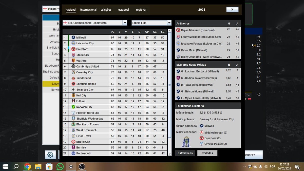Click the Bristol City crest in row 19

click(73, 142)
